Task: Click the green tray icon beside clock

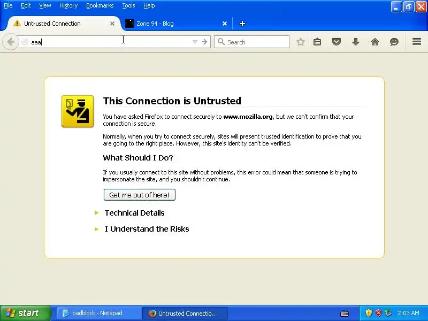Action: (388, 313)
